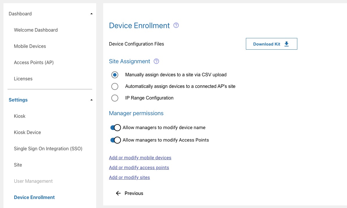This screenshot has height=208, width=347.
Task: Open the Add or modify sites link
Action: pos(129,178)
